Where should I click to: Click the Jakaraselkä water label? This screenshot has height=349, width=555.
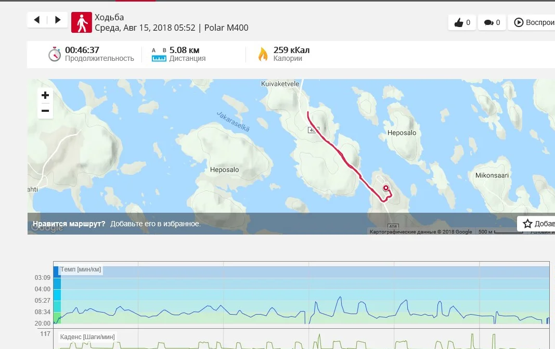pyautogui.click(x=233, y=121)
